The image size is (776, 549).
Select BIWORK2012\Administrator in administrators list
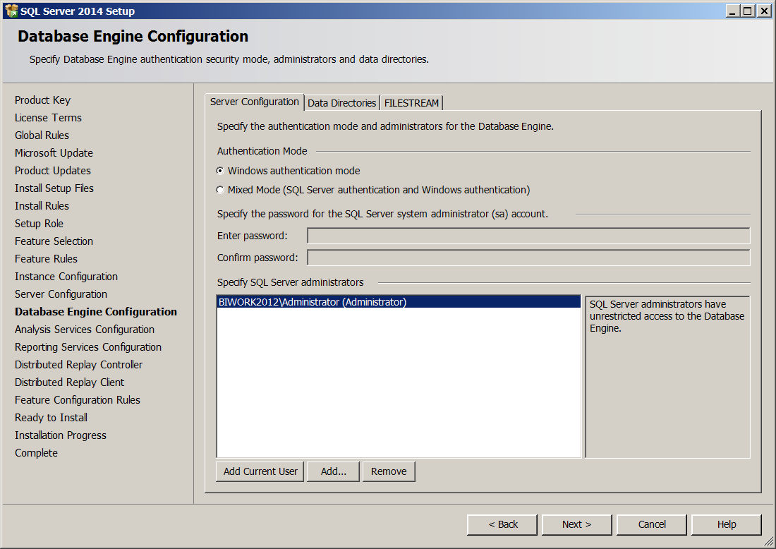313,302
